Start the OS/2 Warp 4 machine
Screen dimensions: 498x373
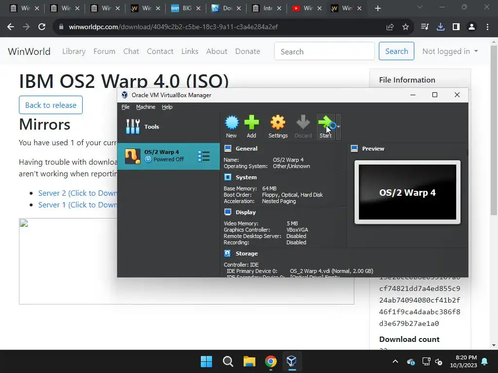click(x=325, y=127)
